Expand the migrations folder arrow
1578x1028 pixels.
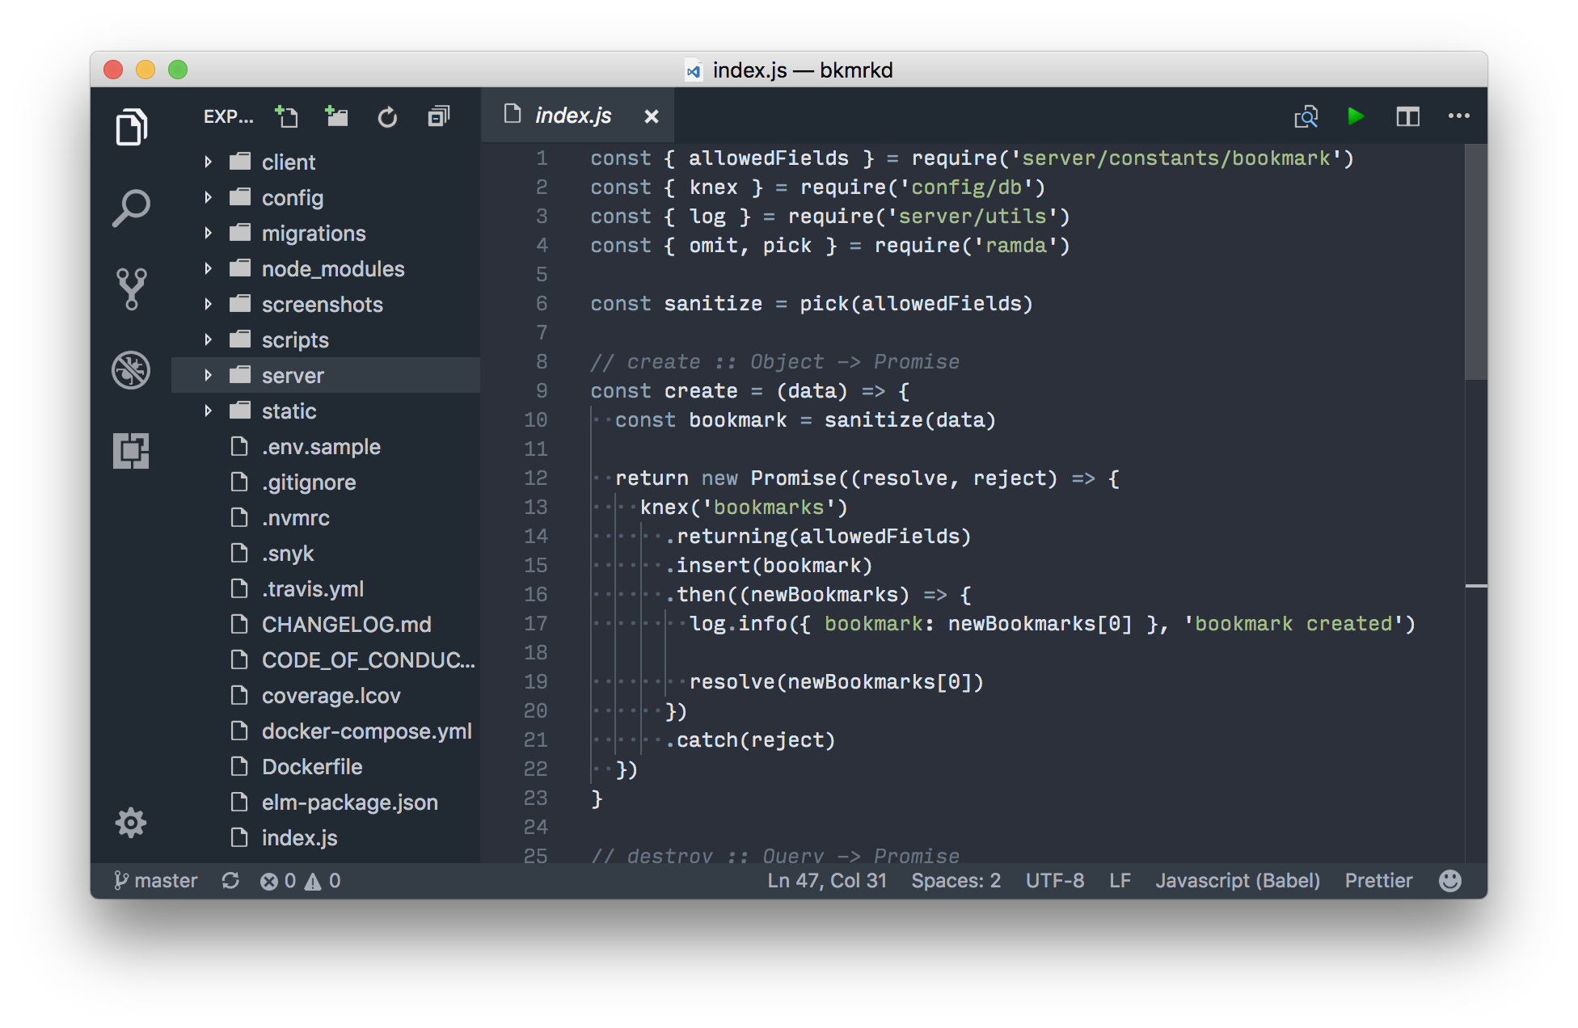click(208, 233)
